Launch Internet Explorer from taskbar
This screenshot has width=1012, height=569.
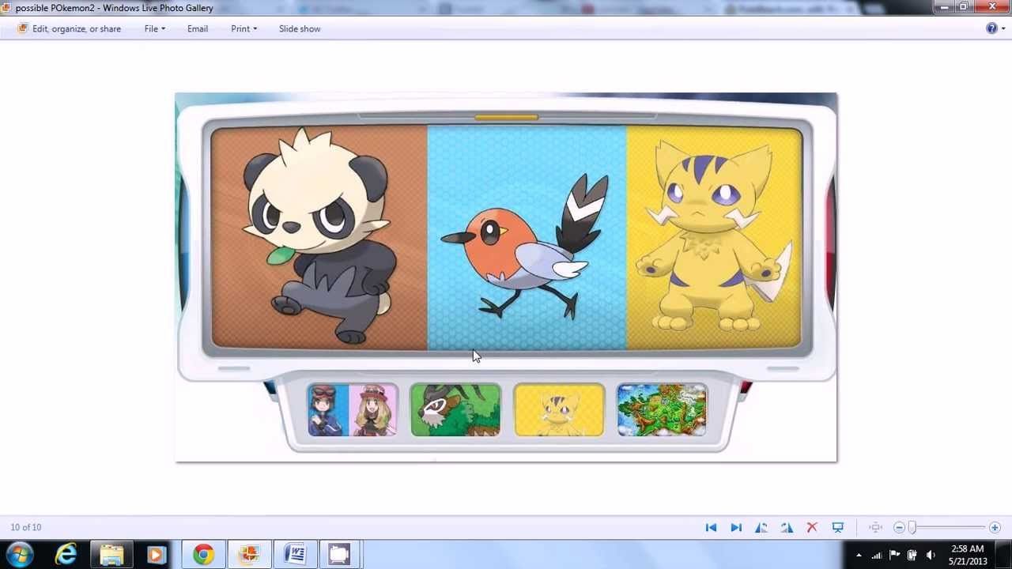[x=66, y=555]
